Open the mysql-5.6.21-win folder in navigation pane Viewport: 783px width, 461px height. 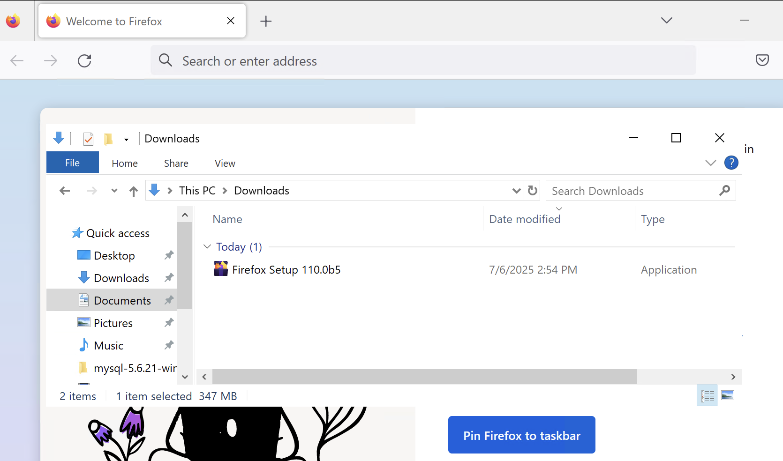coord(135,368)
